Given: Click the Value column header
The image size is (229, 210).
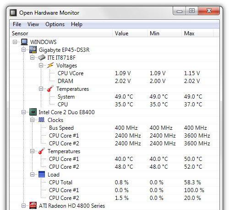Looking at the screenshot, I should click(130, 33).
